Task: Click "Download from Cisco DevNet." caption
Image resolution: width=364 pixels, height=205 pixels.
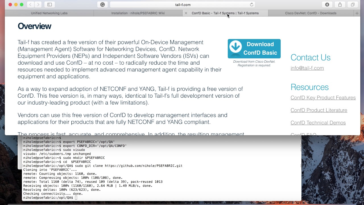Action: click(254, 61)
